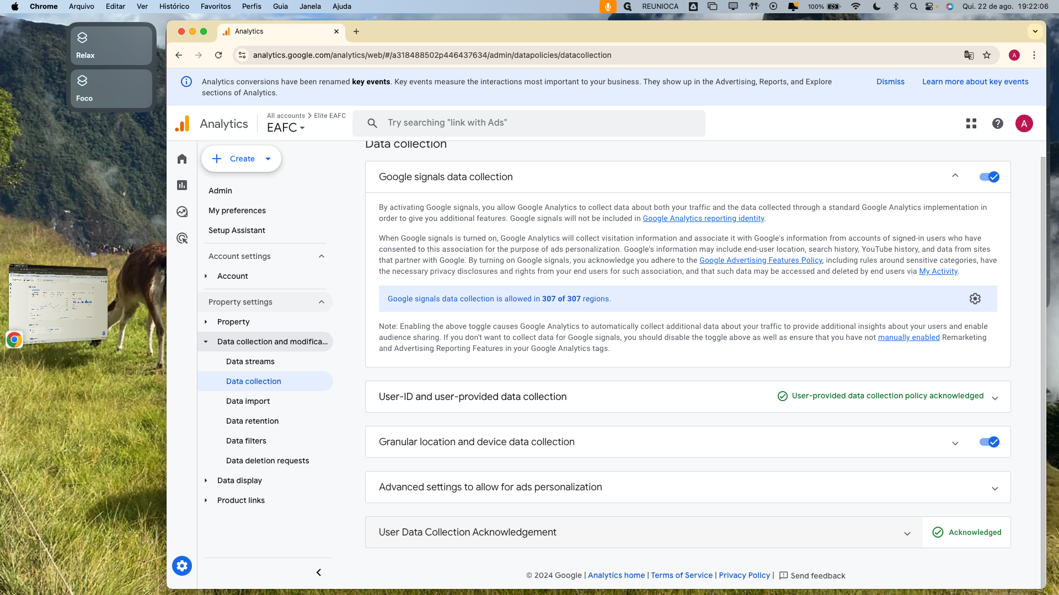Open the Chrome three-dot menu
Viewport: 1059px width, 595px height.
click(1034, 55)
